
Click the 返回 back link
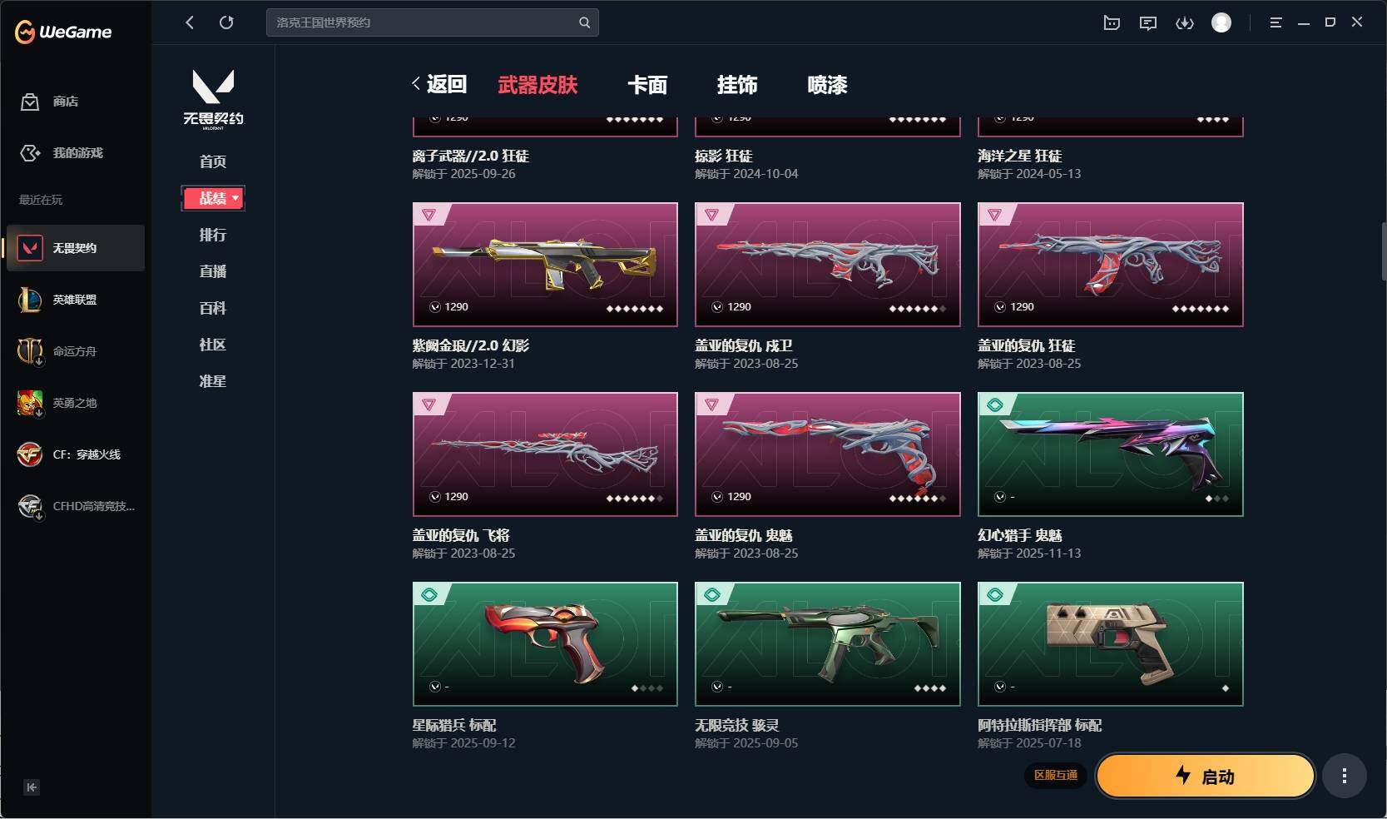[439, 84]
